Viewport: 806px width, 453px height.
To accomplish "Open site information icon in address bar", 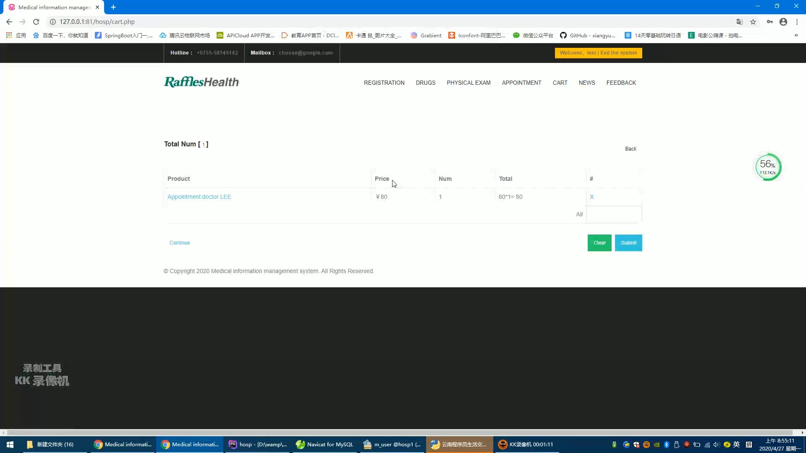I will pos(53,22).
